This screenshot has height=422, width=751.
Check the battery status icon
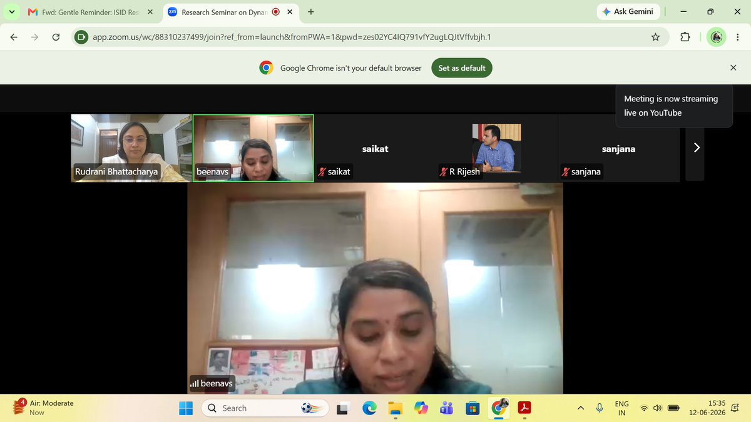(x=673, y=408)
